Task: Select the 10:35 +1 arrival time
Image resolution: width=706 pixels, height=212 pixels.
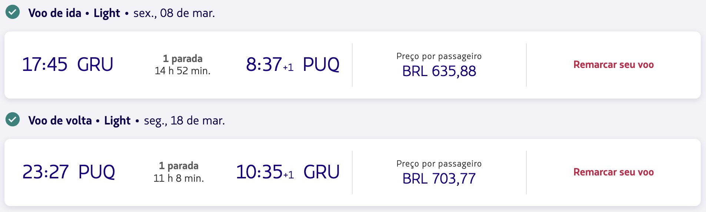Action: click(265, 172)
